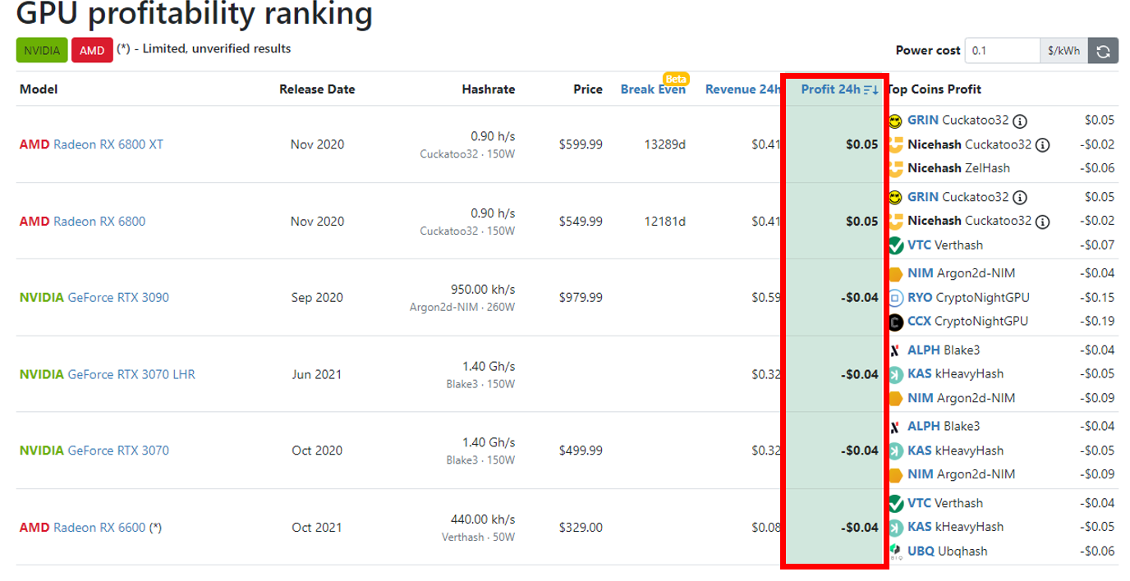
Task: Click the $599.99 price cell
Action: (x=581, y=144)
